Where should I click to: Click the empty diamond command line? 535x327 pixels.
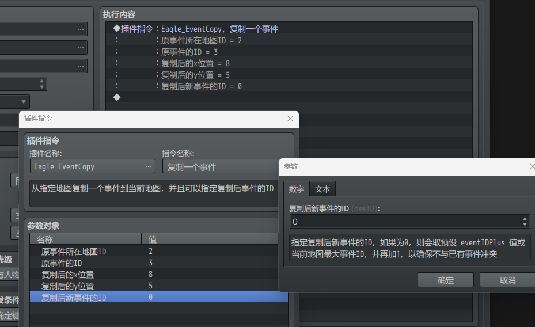(289, 97)
